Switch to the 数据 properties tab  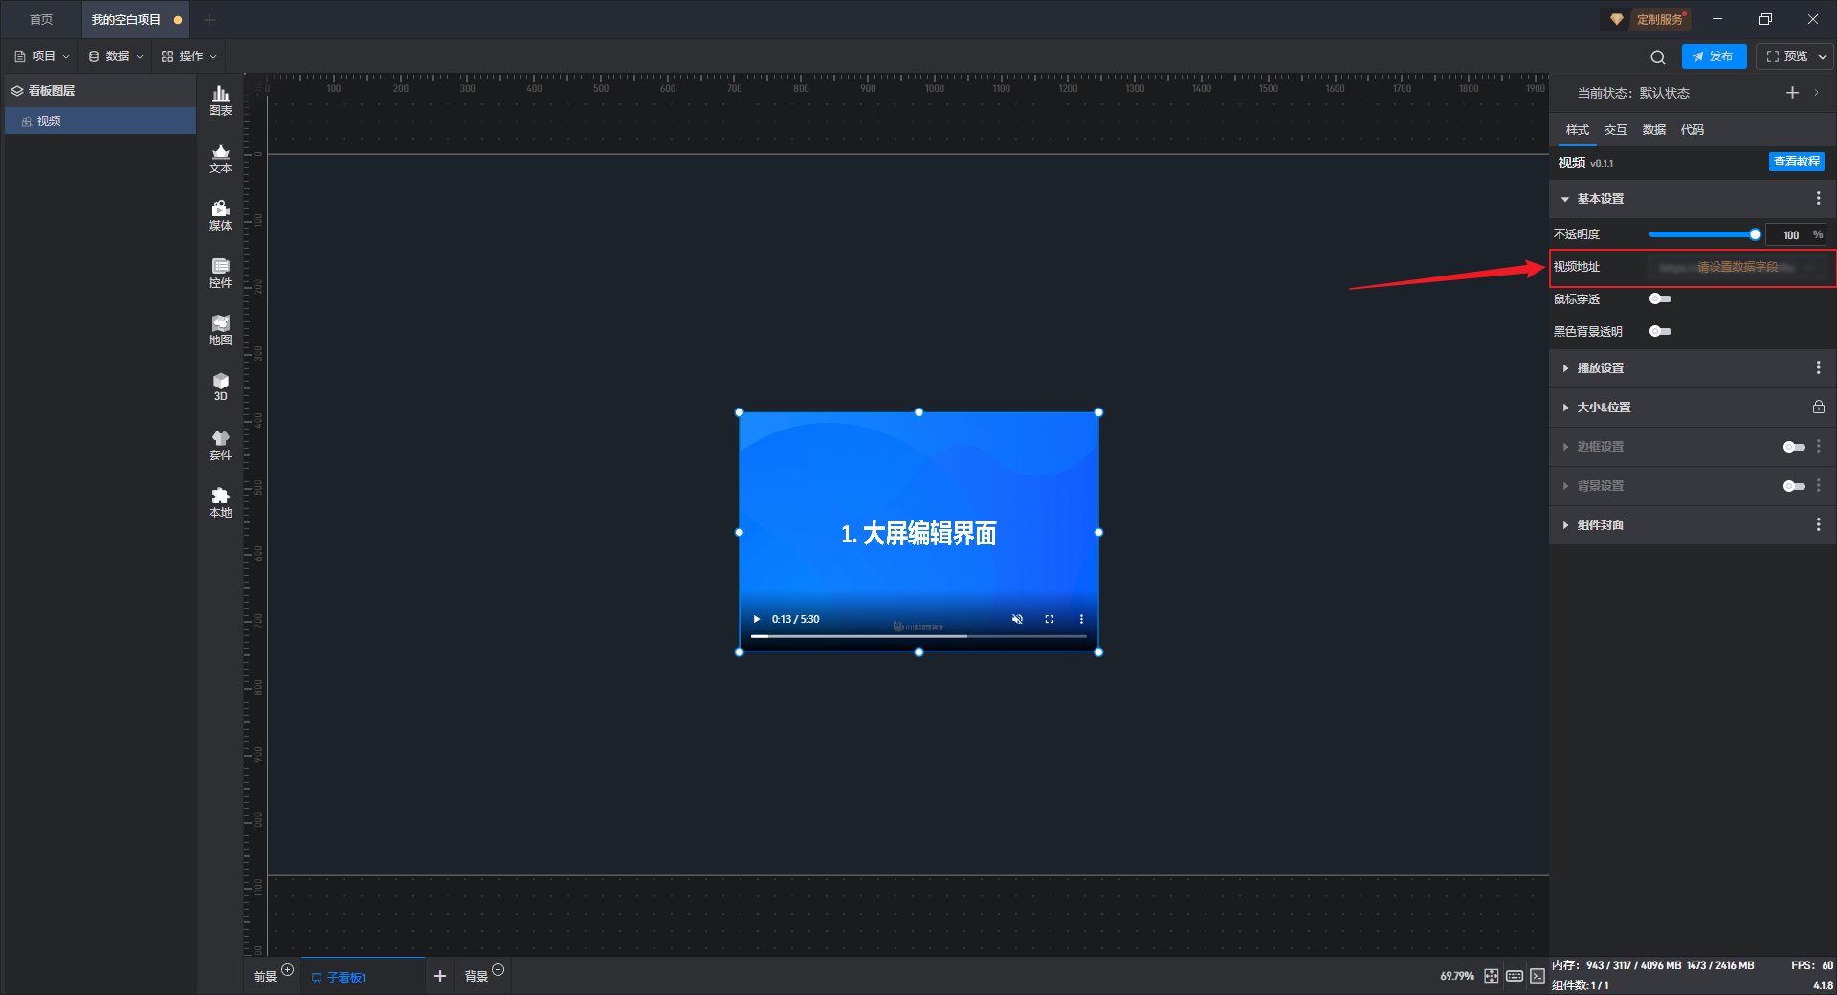1653,129
